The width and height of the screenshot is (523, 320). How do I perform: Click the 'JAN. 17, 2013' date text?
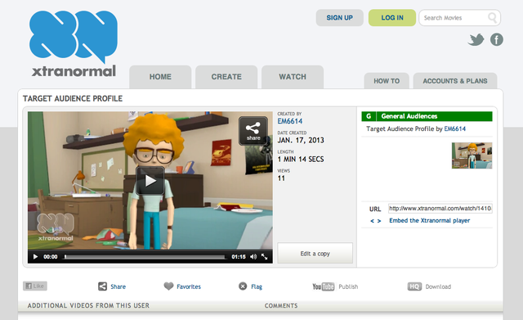click(x=301, y=140)
